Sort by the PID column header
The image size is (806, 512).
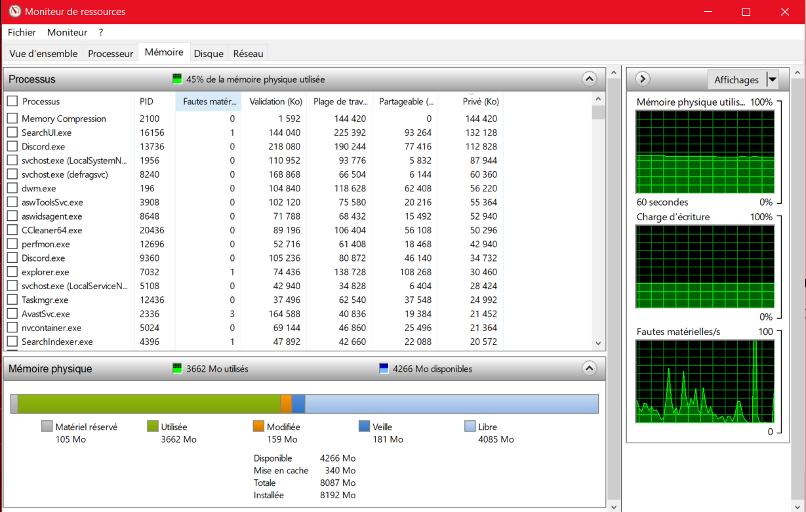(146, 102)
